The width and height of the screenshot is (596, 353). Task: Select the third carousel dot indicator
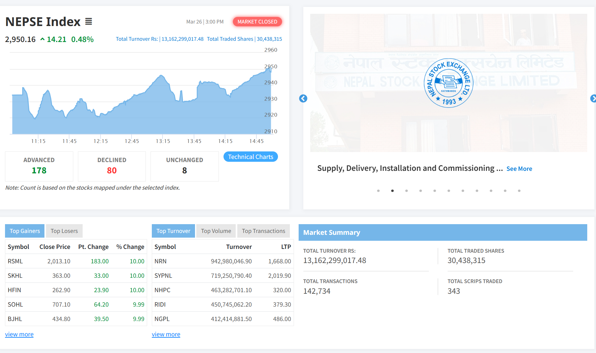(x=406, y=191)
